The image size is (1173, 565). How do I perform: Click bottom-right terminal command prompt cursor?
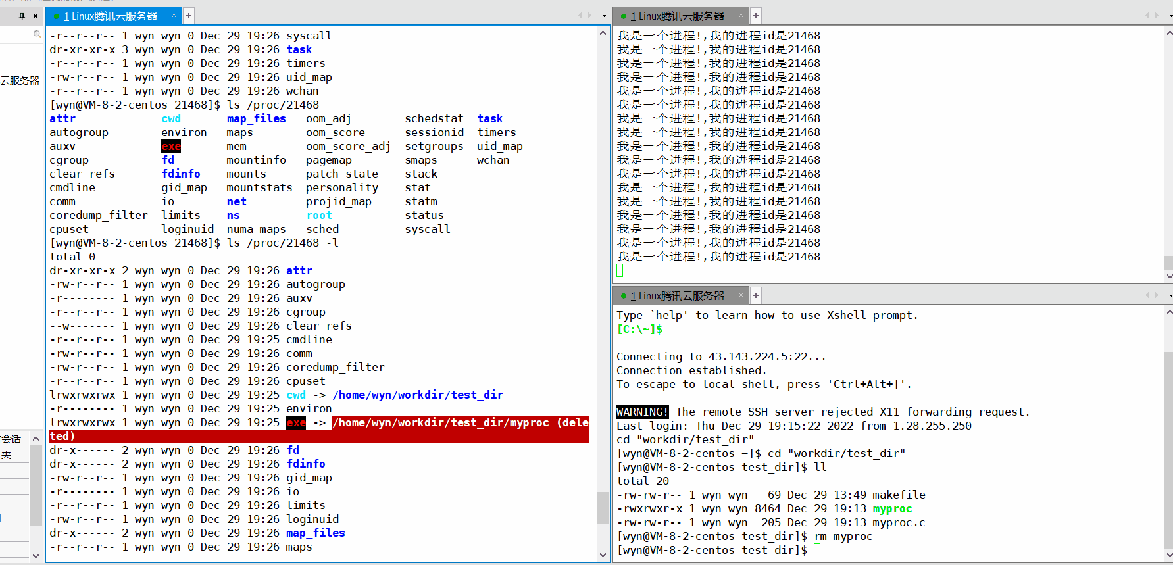817,550
